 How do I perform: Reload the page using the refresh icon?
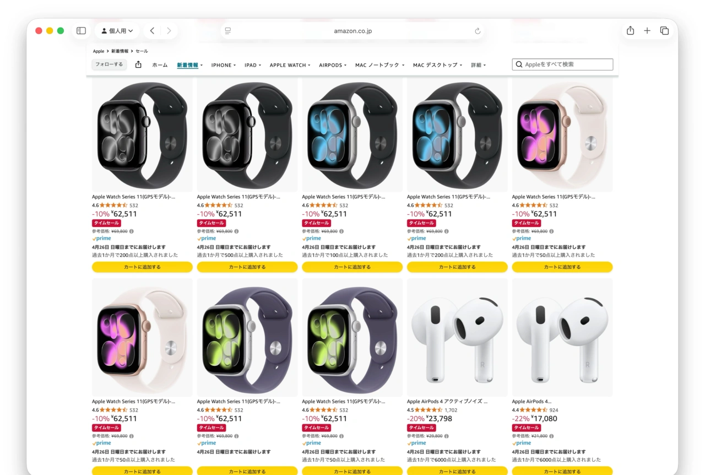point(477,31)
